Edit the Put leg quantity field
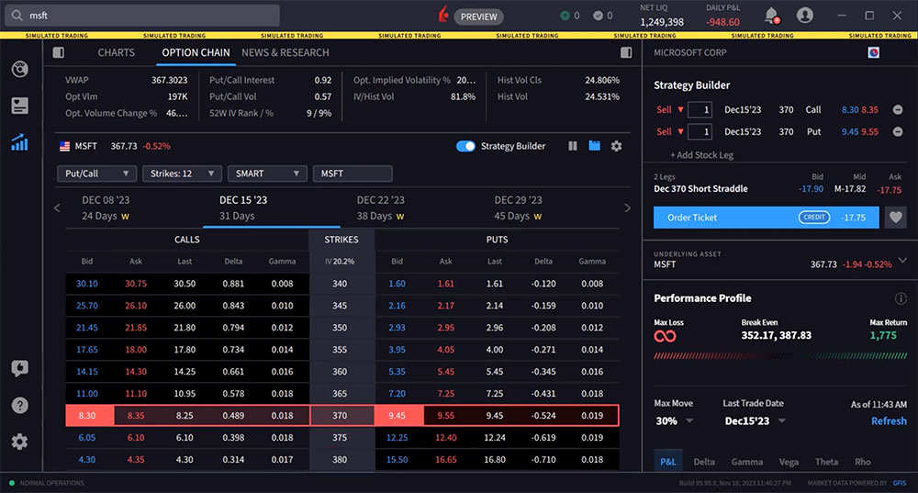The height and width of the screenshot is (493, 918). point(700,131)
